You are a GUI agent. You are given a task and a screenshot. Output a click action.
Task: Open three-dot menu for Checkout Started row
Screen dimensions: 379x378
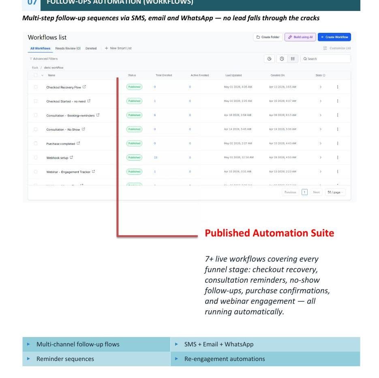tap(337, 101)
